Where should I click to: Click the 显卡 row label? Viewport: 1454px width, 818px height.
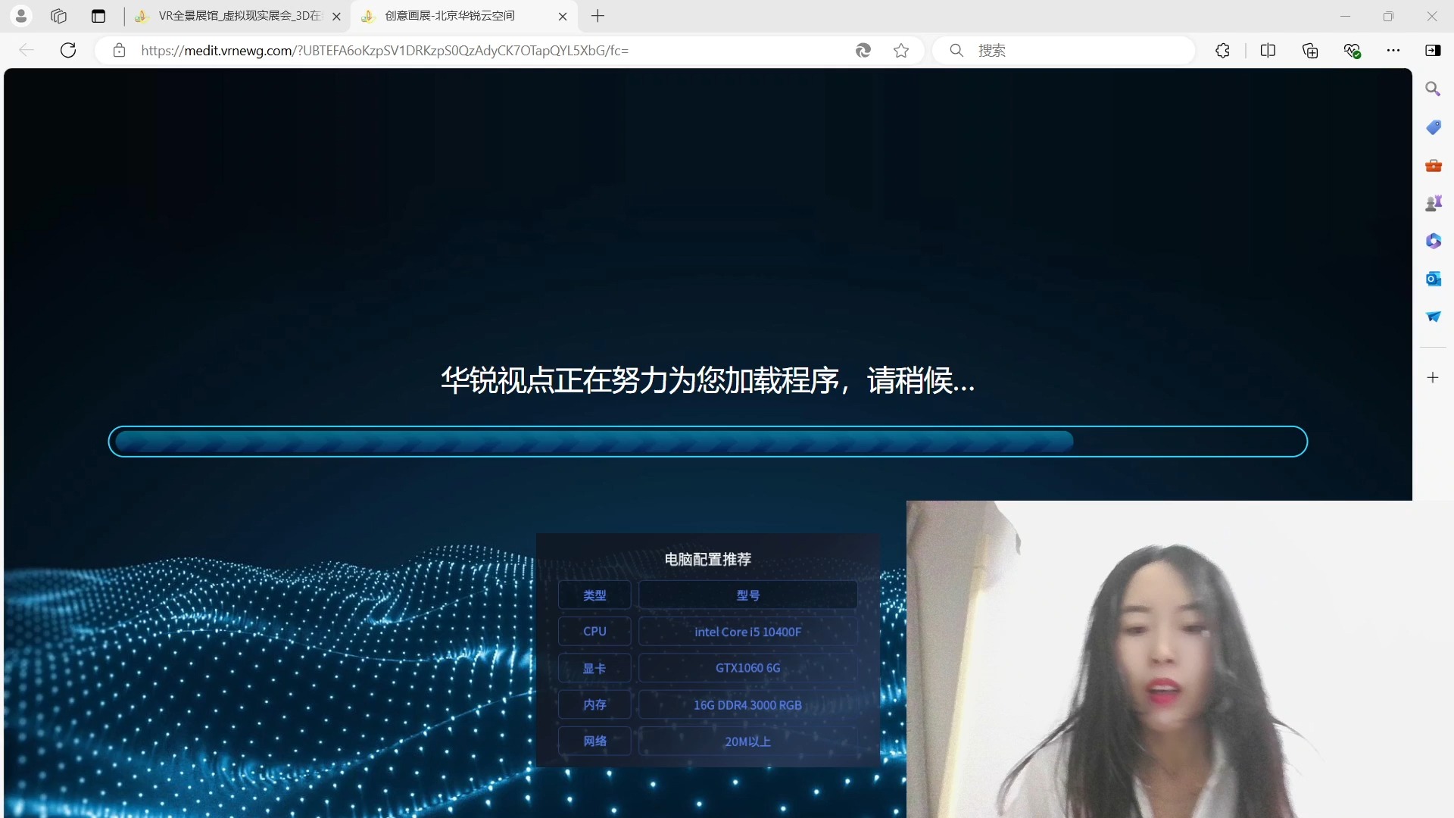[x=594, y=668]
